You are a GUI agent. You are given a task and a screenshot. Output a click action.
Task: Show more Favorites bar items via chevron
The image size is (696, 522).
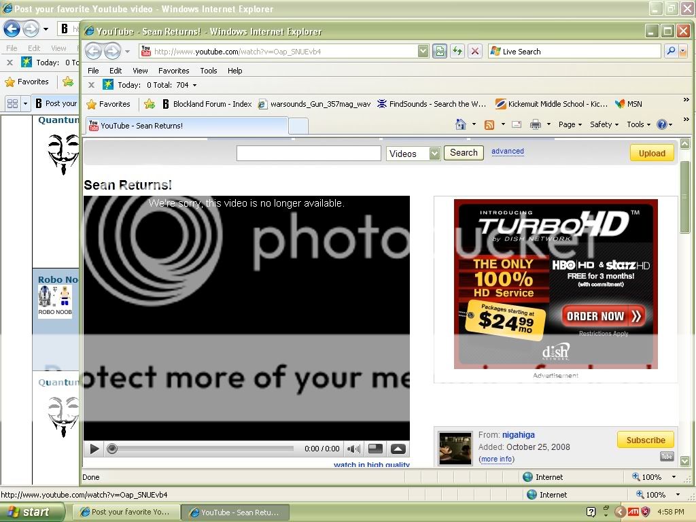tap(686, 100)
